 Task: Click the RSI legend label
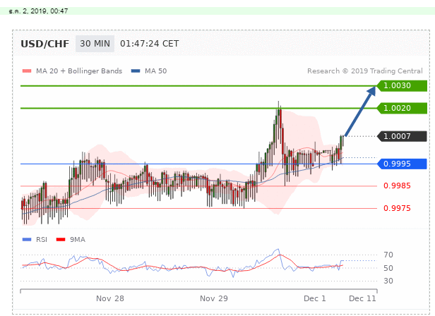[x=42, y=240]
